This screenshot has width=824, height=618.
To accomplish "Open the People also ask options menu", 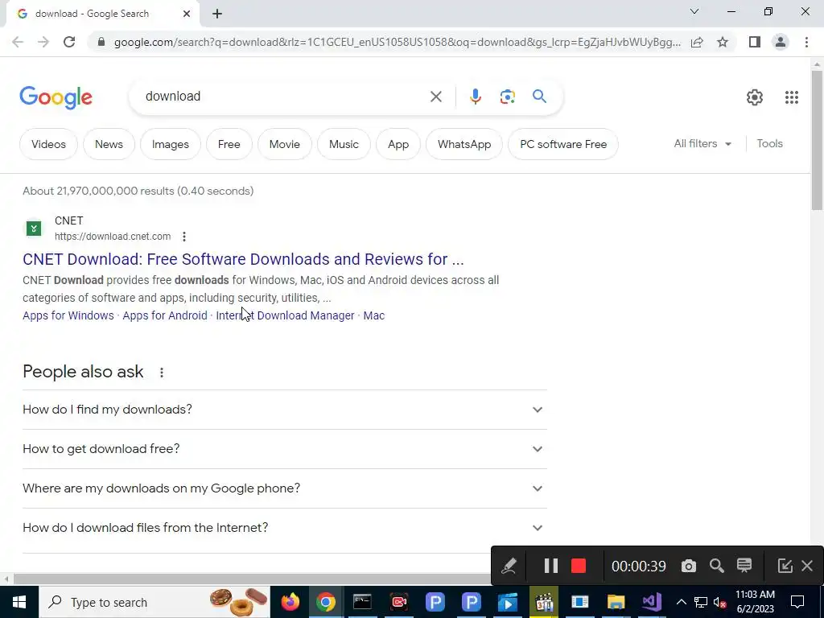I will coord(162,372).
